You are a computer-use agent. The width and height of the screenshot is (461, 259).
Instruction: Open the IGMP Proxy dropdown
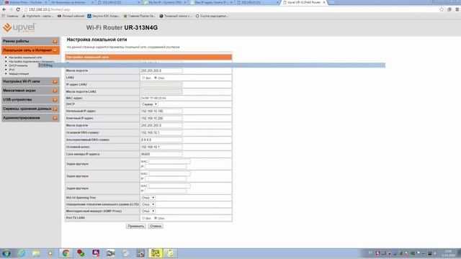pyautogui.click(x=148, y=211)
